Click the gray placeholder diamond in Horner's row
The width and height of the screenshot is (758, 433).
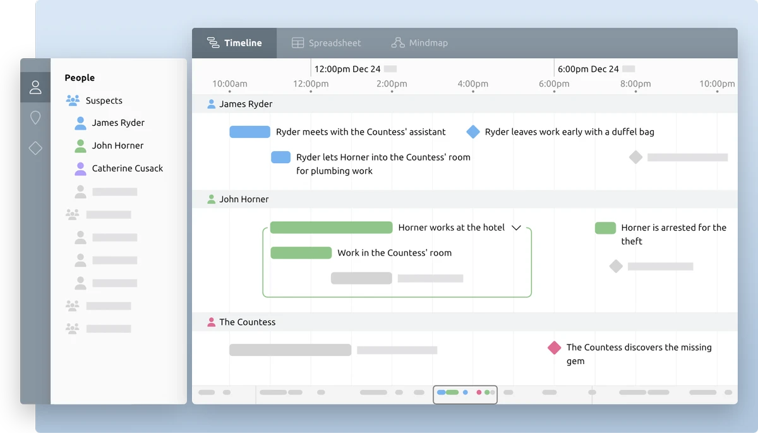pos(616,266)
